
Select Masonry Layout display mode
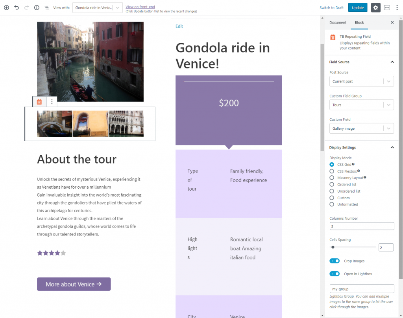[332, 178]
